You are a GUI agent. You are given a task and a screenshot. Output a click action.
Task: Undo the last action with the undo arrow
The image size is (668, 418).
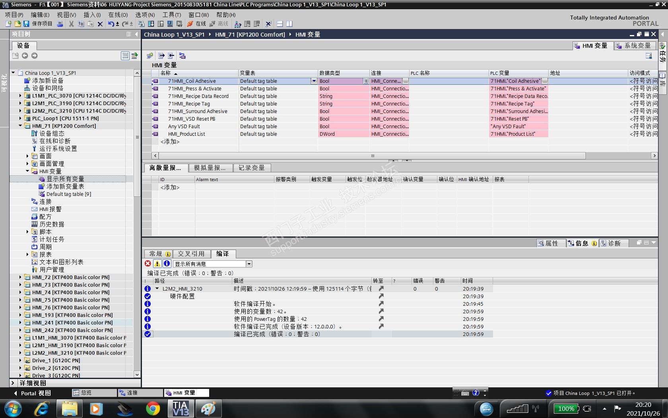click(x=111, y=24)
